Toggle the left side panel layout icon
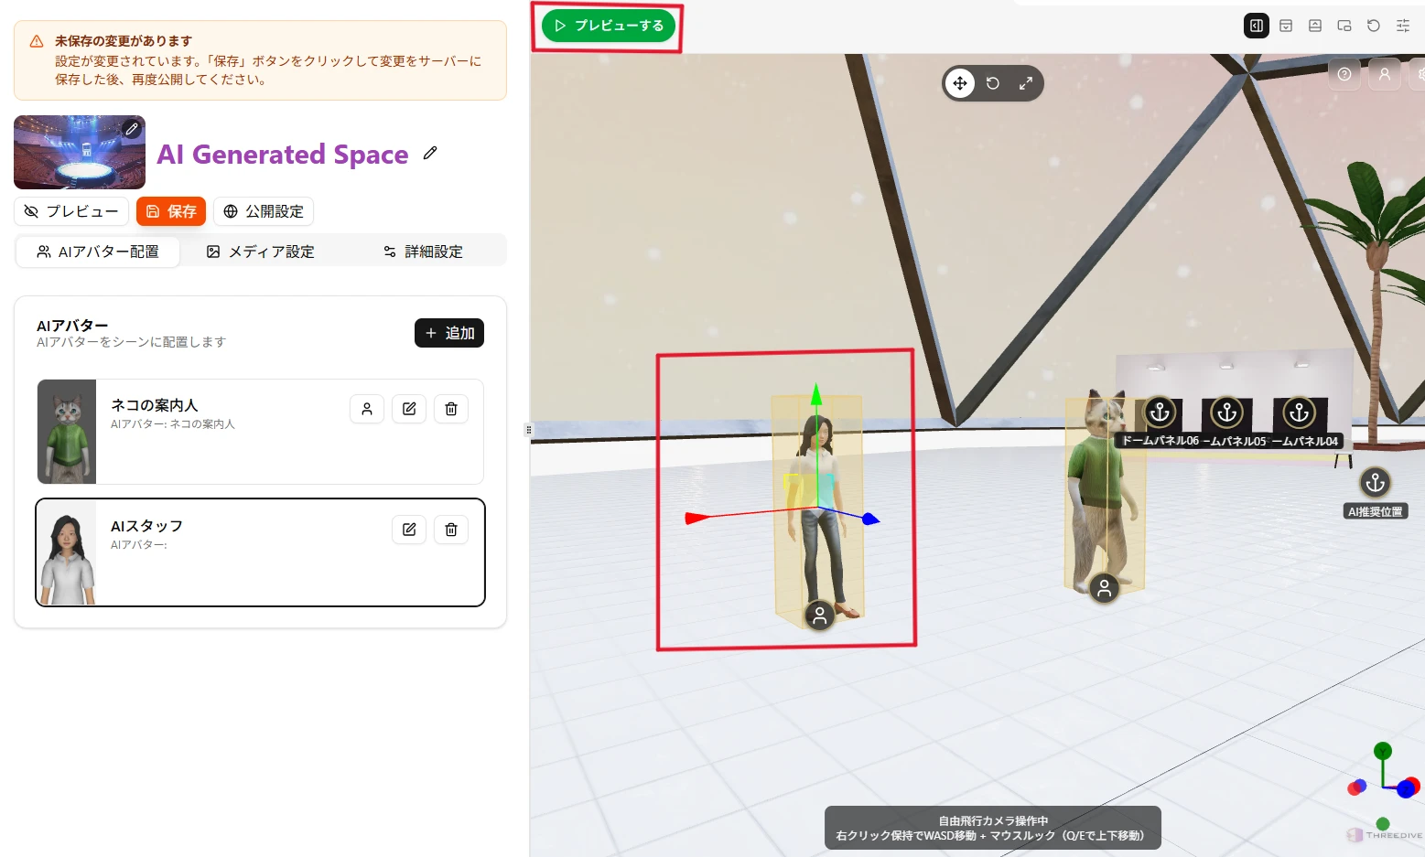 1257,26
